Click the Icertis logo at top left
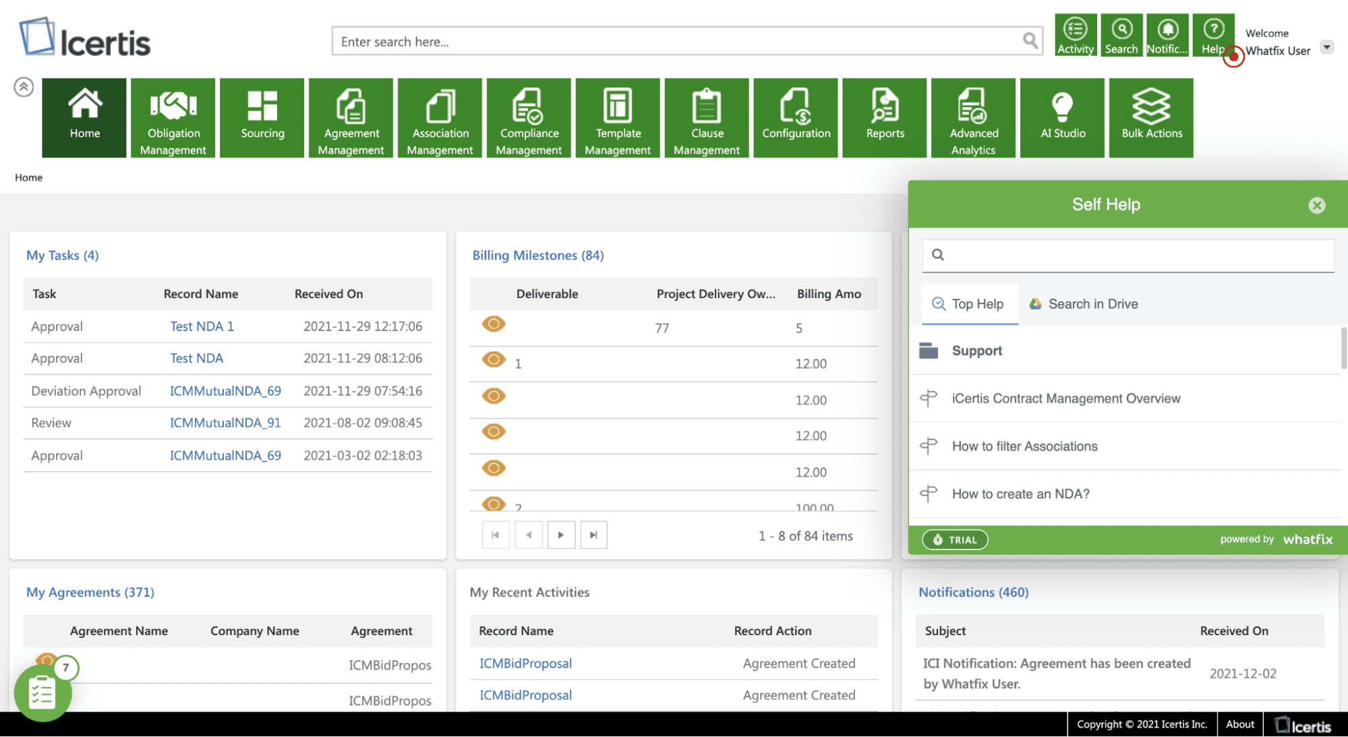1348x737 pixels. (x=85, y=38)
